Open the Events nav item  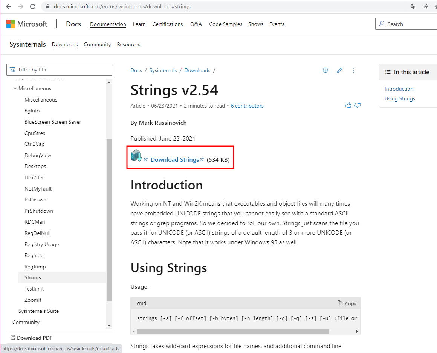click(277, 24)
